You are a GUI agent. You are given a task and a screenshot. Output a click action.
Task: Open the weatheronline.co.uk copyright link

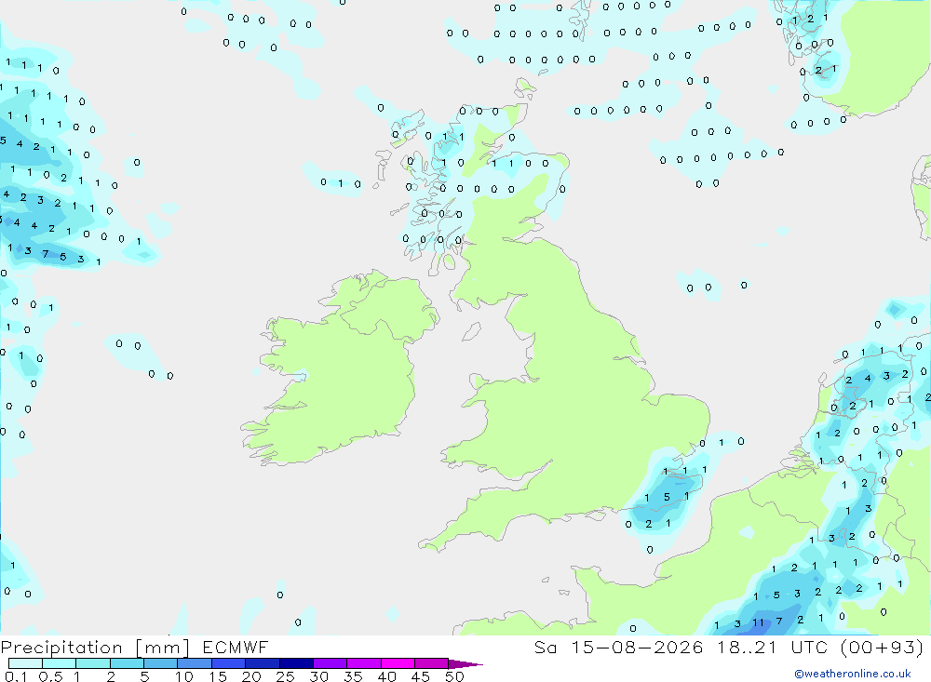853,674
